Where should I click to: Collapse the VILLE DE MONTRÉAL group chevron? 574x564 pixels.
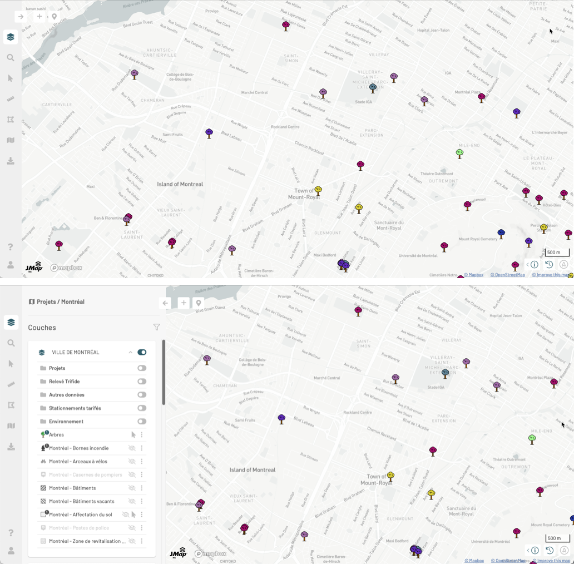(x=131, y=353)
